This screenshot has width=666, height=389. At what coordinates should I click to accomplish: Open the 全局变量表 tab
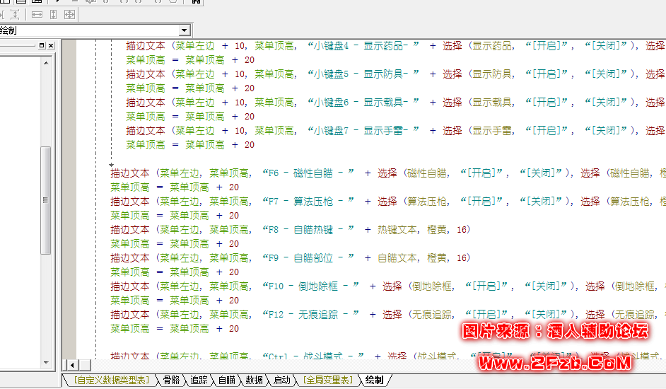tap(327, 381)
